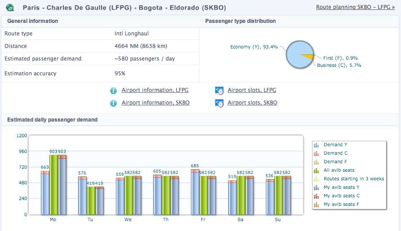Click Tuesday's 576 demand bar
Image resolution: width=401 pixels, height=231 pixels.
tap(83, 197)
